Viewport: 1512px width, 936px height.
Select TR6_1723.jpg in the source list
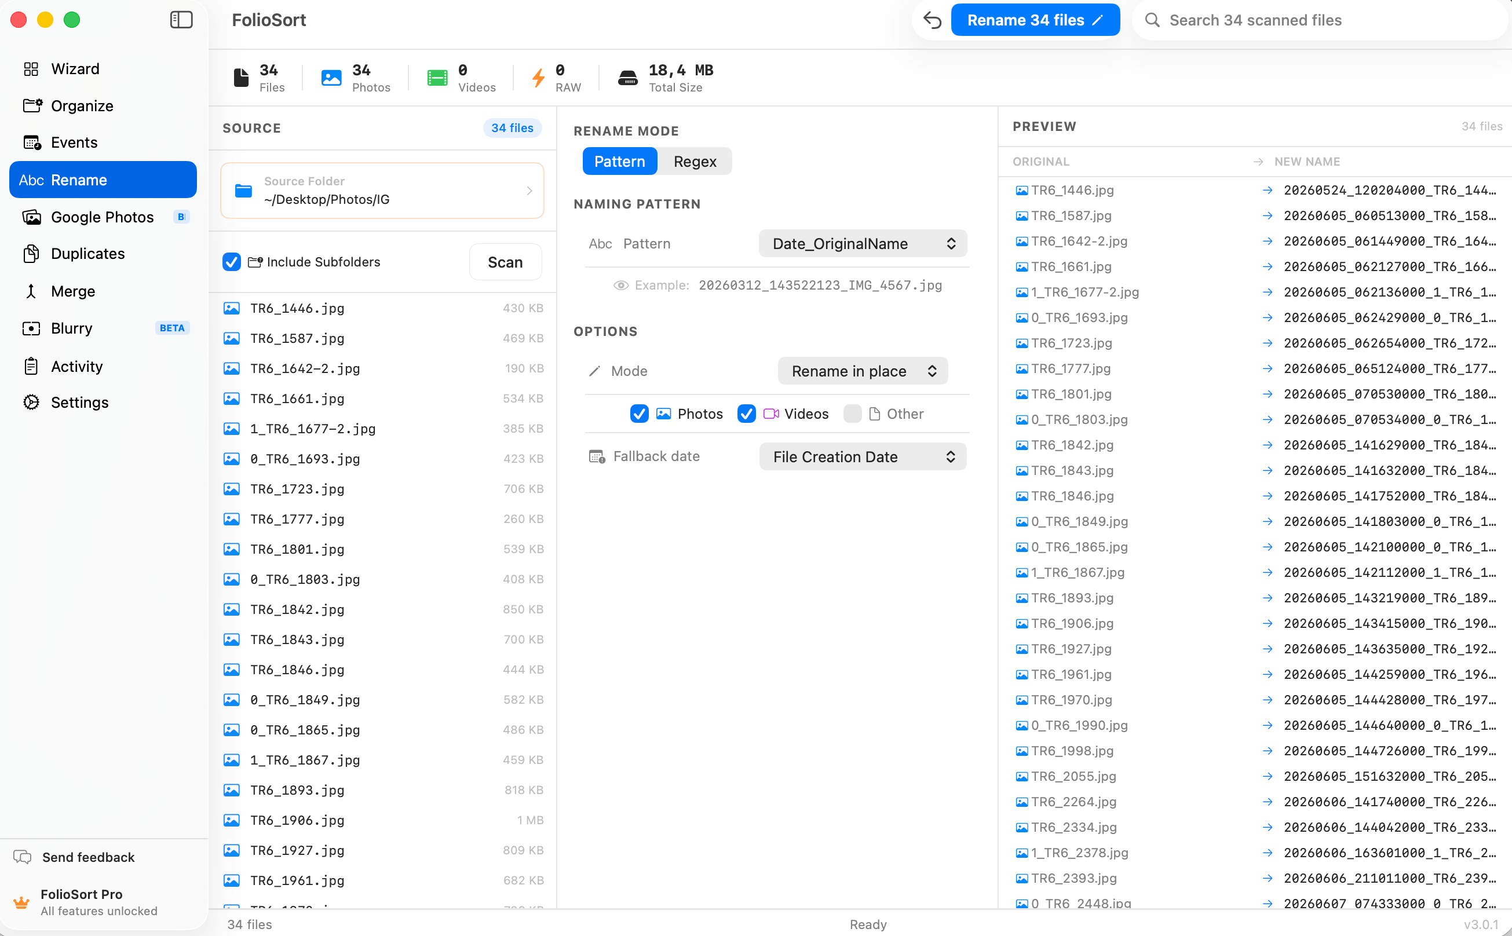[x=383, y=489]
